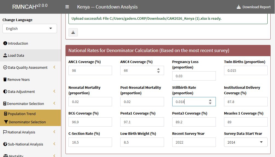The height and width of the screenshot is (157, 275).
Task: Click the Measles 1 Coverage input field
Action: pos(246,122)
